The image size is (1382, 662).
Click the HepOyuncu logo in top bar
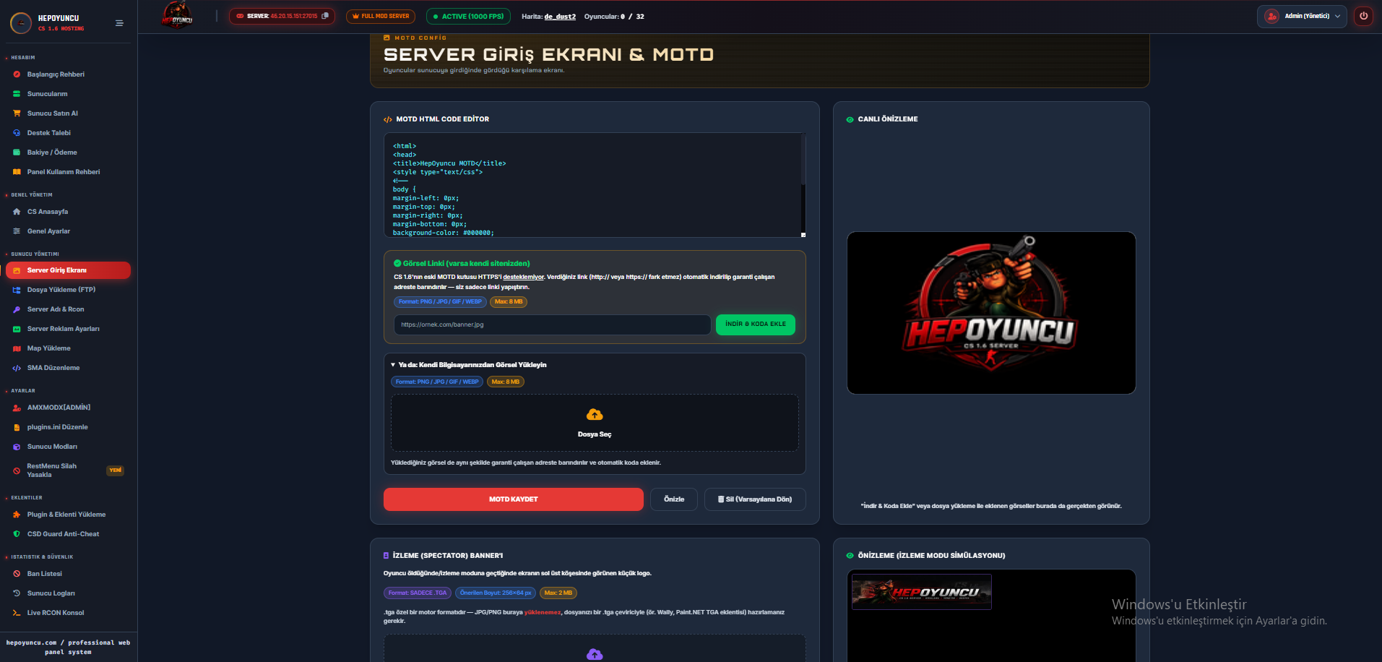click(x=177, y=14)
